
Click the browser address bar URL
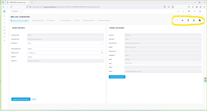click(x=66, y=7)
